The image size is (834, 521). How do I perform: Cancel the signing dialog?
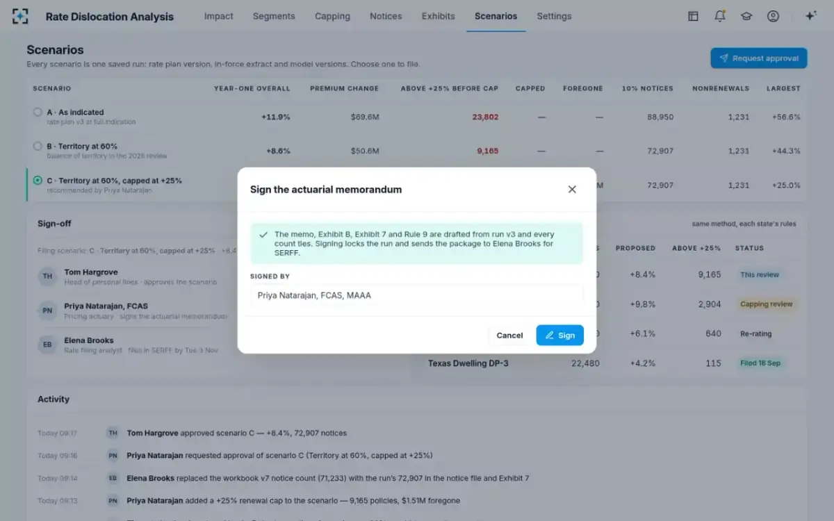(x=509, y=335)
